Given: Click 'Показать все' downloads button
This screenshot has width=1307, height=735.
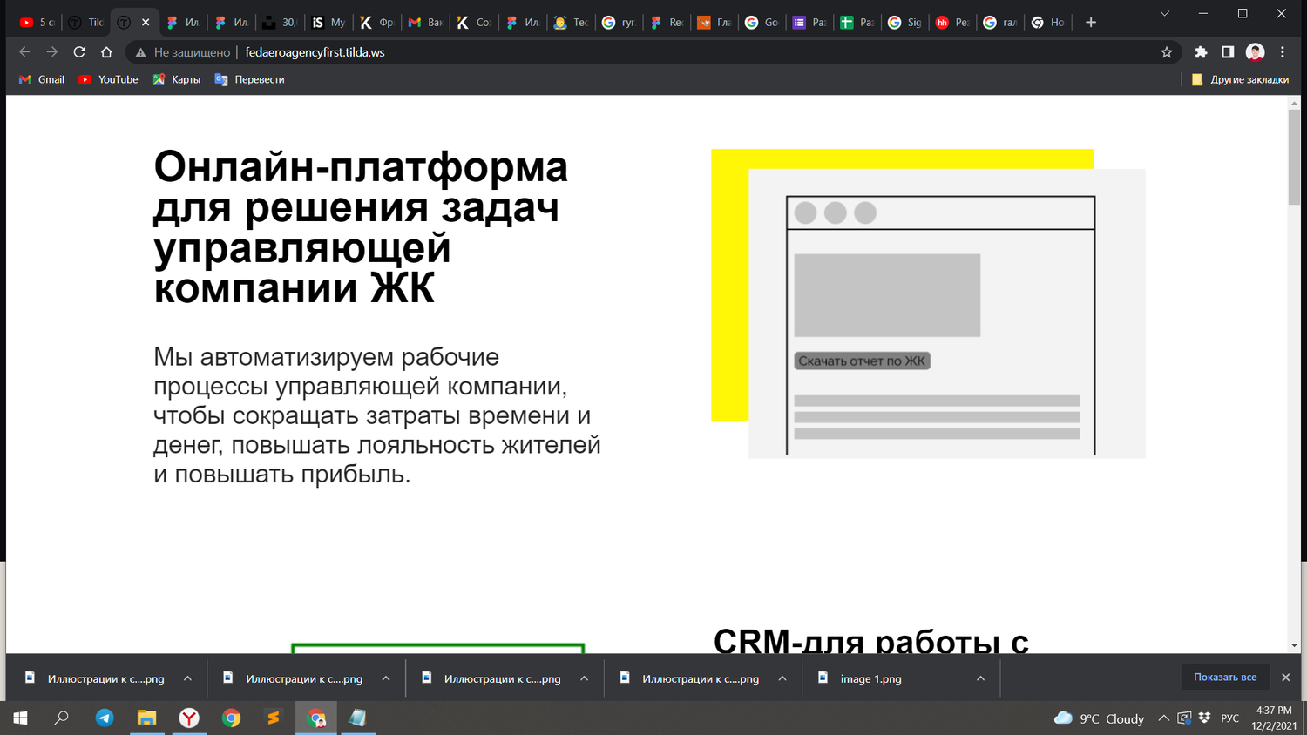Looking at the screenshot, I should pos(1225,677).
